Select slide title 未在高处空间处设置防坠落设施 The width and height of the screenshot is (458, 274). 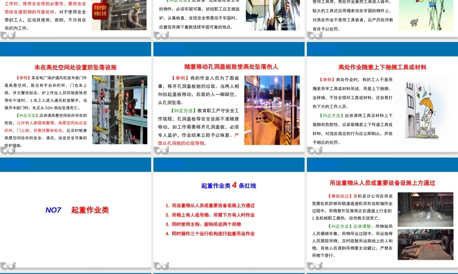(76, 67)
